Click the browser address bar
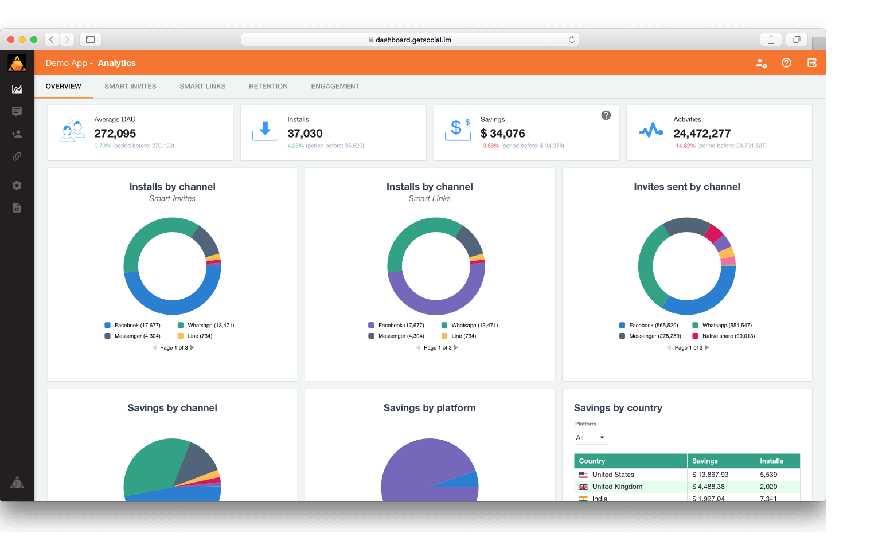The height and width of the screenshot is (537, 890). tap(410, 40)
